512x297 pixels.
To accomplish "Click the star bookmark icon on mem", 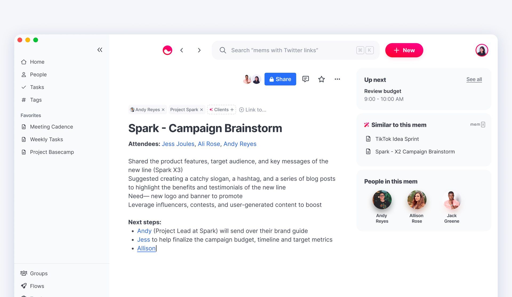I will point(321,79).
